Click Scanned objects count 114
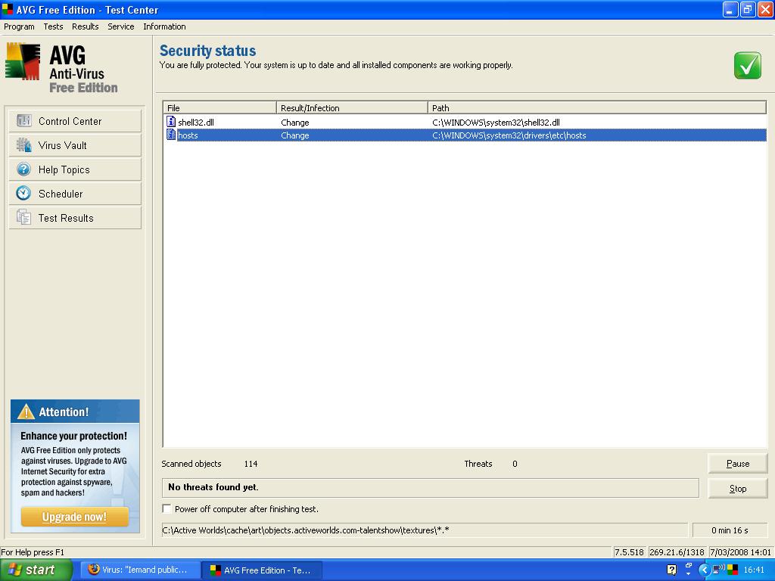 [251, 464]
